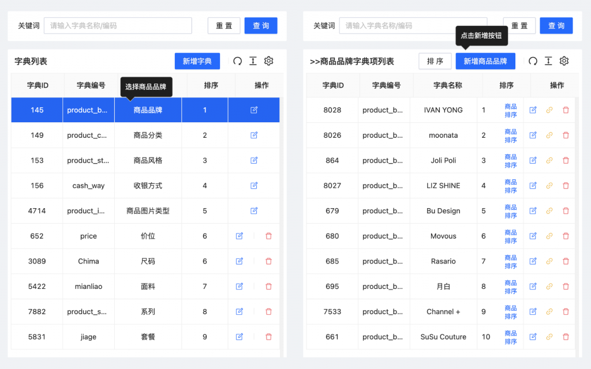Screen dimensions: 591x369
Task: Click 重置 in the right search bar
Action: (519, 25)
